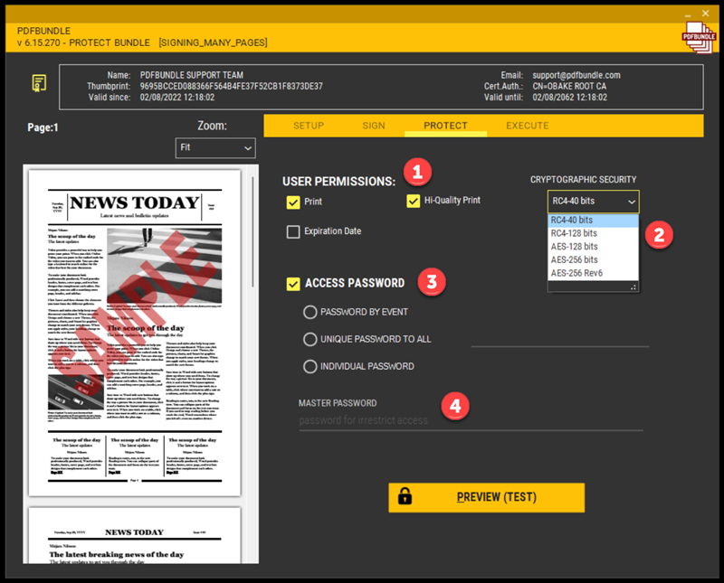Click the support@pdfbundle.com email text
This screenshot has height=583, width=724.
576,75
